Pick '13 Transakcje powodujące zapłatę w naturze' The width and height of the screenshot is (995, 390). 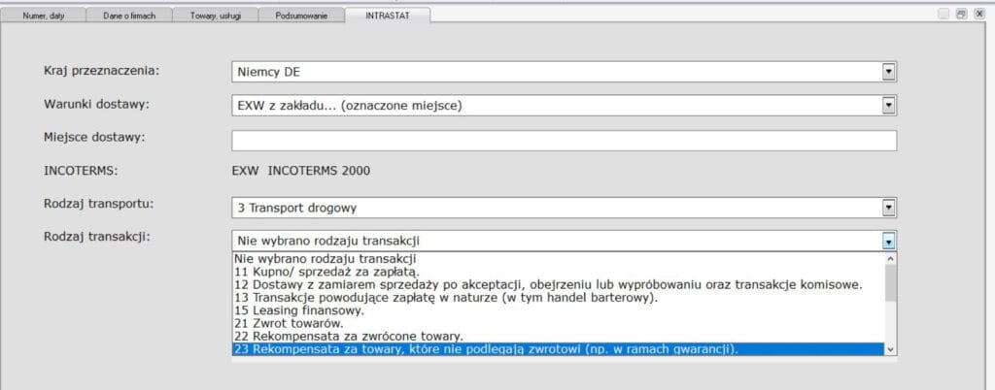(558, 298)
